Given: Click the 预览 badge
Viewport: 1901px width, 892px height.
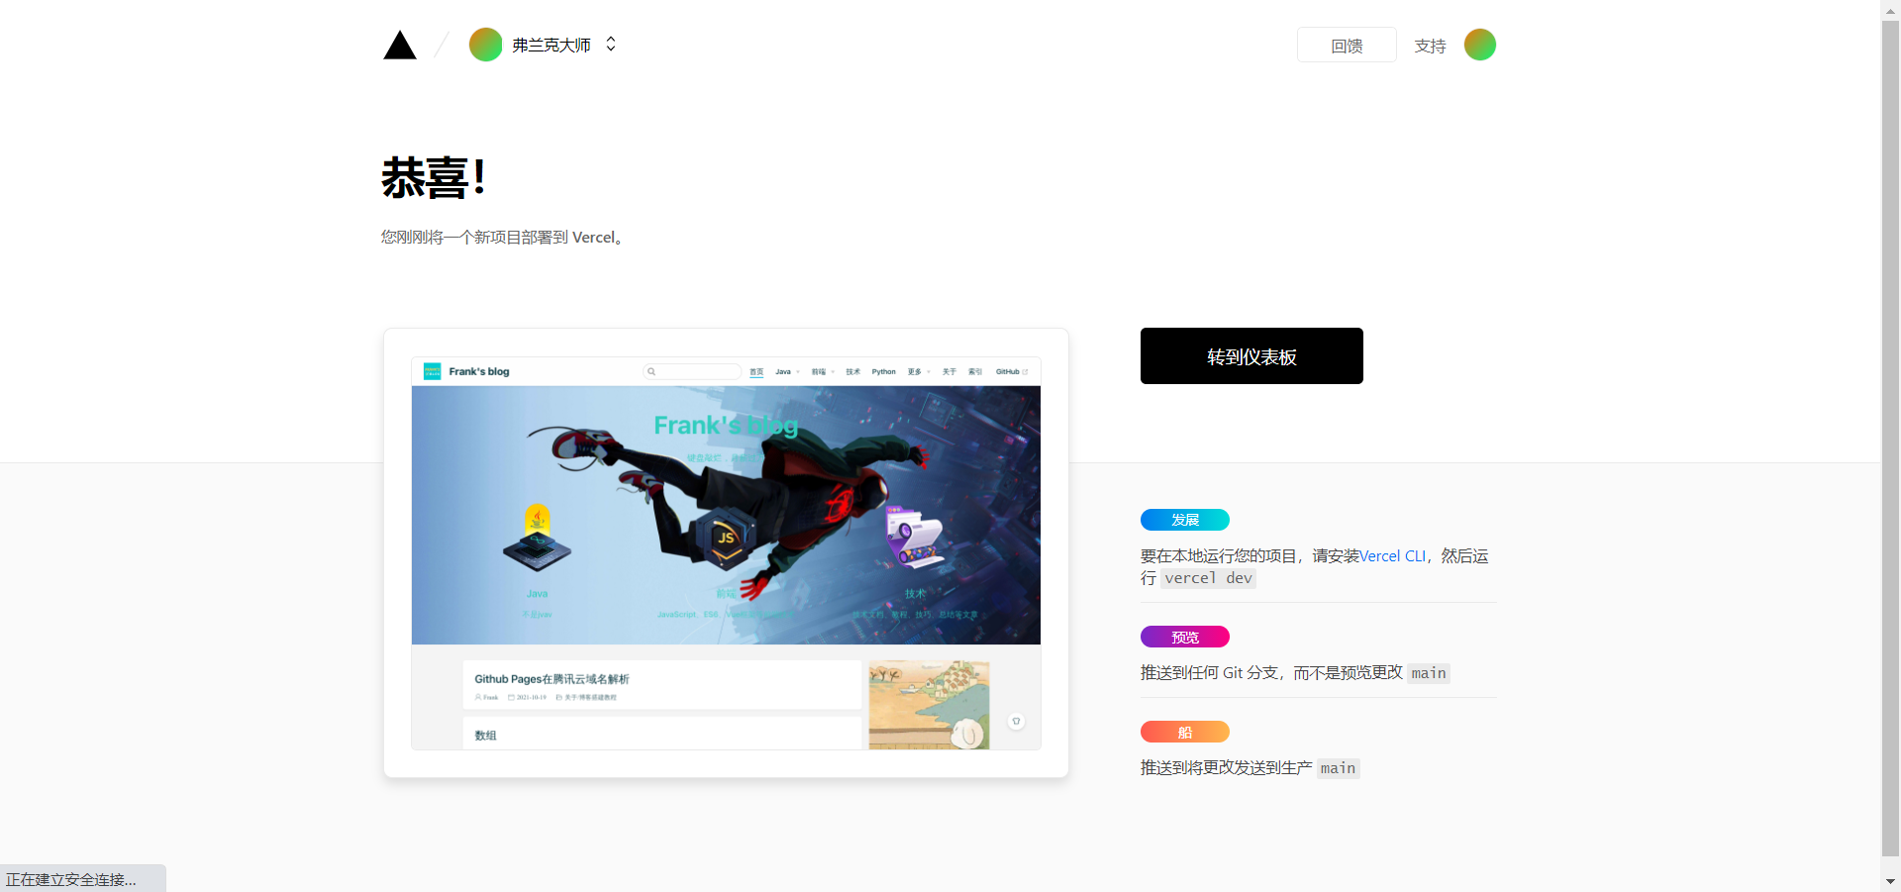Looking at the screenshot, I should click(x=1185, y=637).
